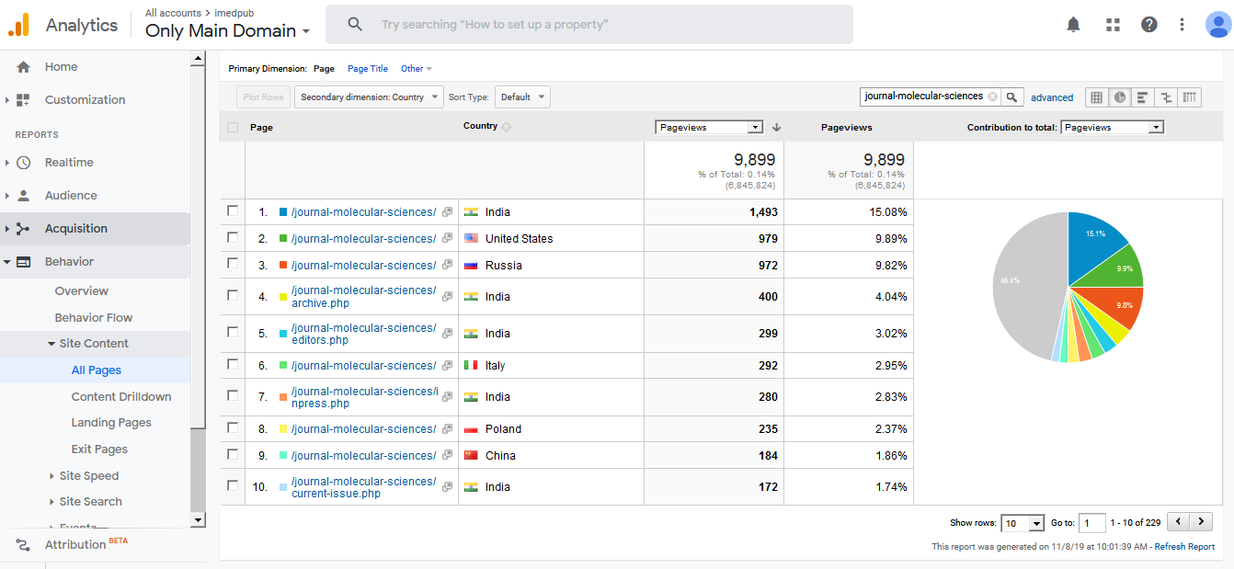Select the Pivot table view icon
The width and height of the screenshot is (1234, 569).
(x=1190, y=97)
